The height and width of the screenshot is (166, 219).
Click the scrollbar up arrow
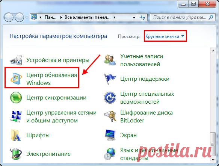tap(213, 51)
